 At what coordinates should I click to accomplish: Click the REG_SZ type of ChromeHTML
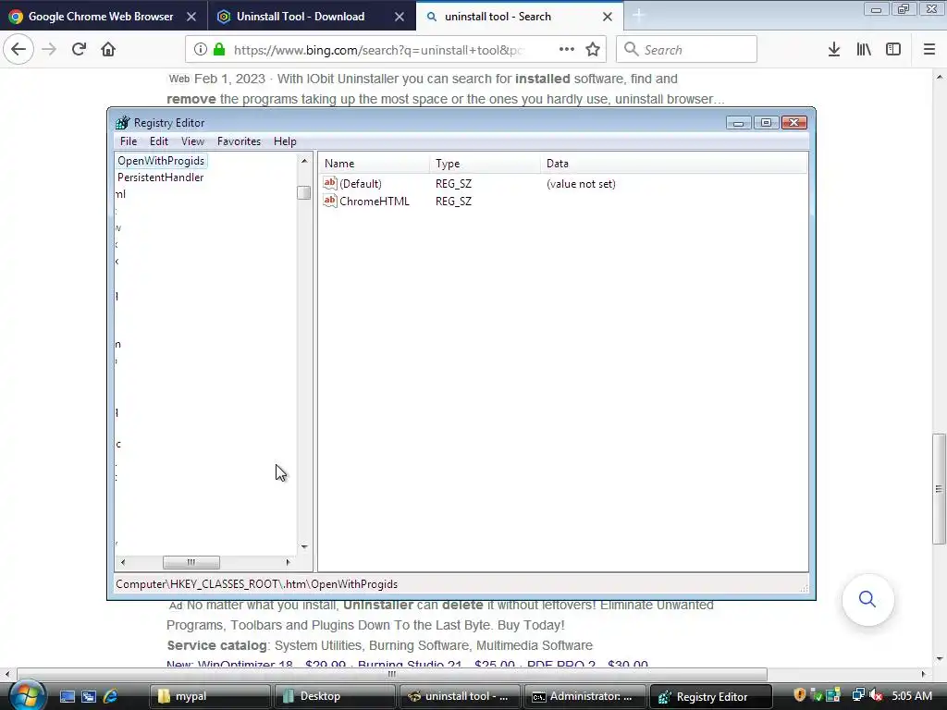click(453, 201)
